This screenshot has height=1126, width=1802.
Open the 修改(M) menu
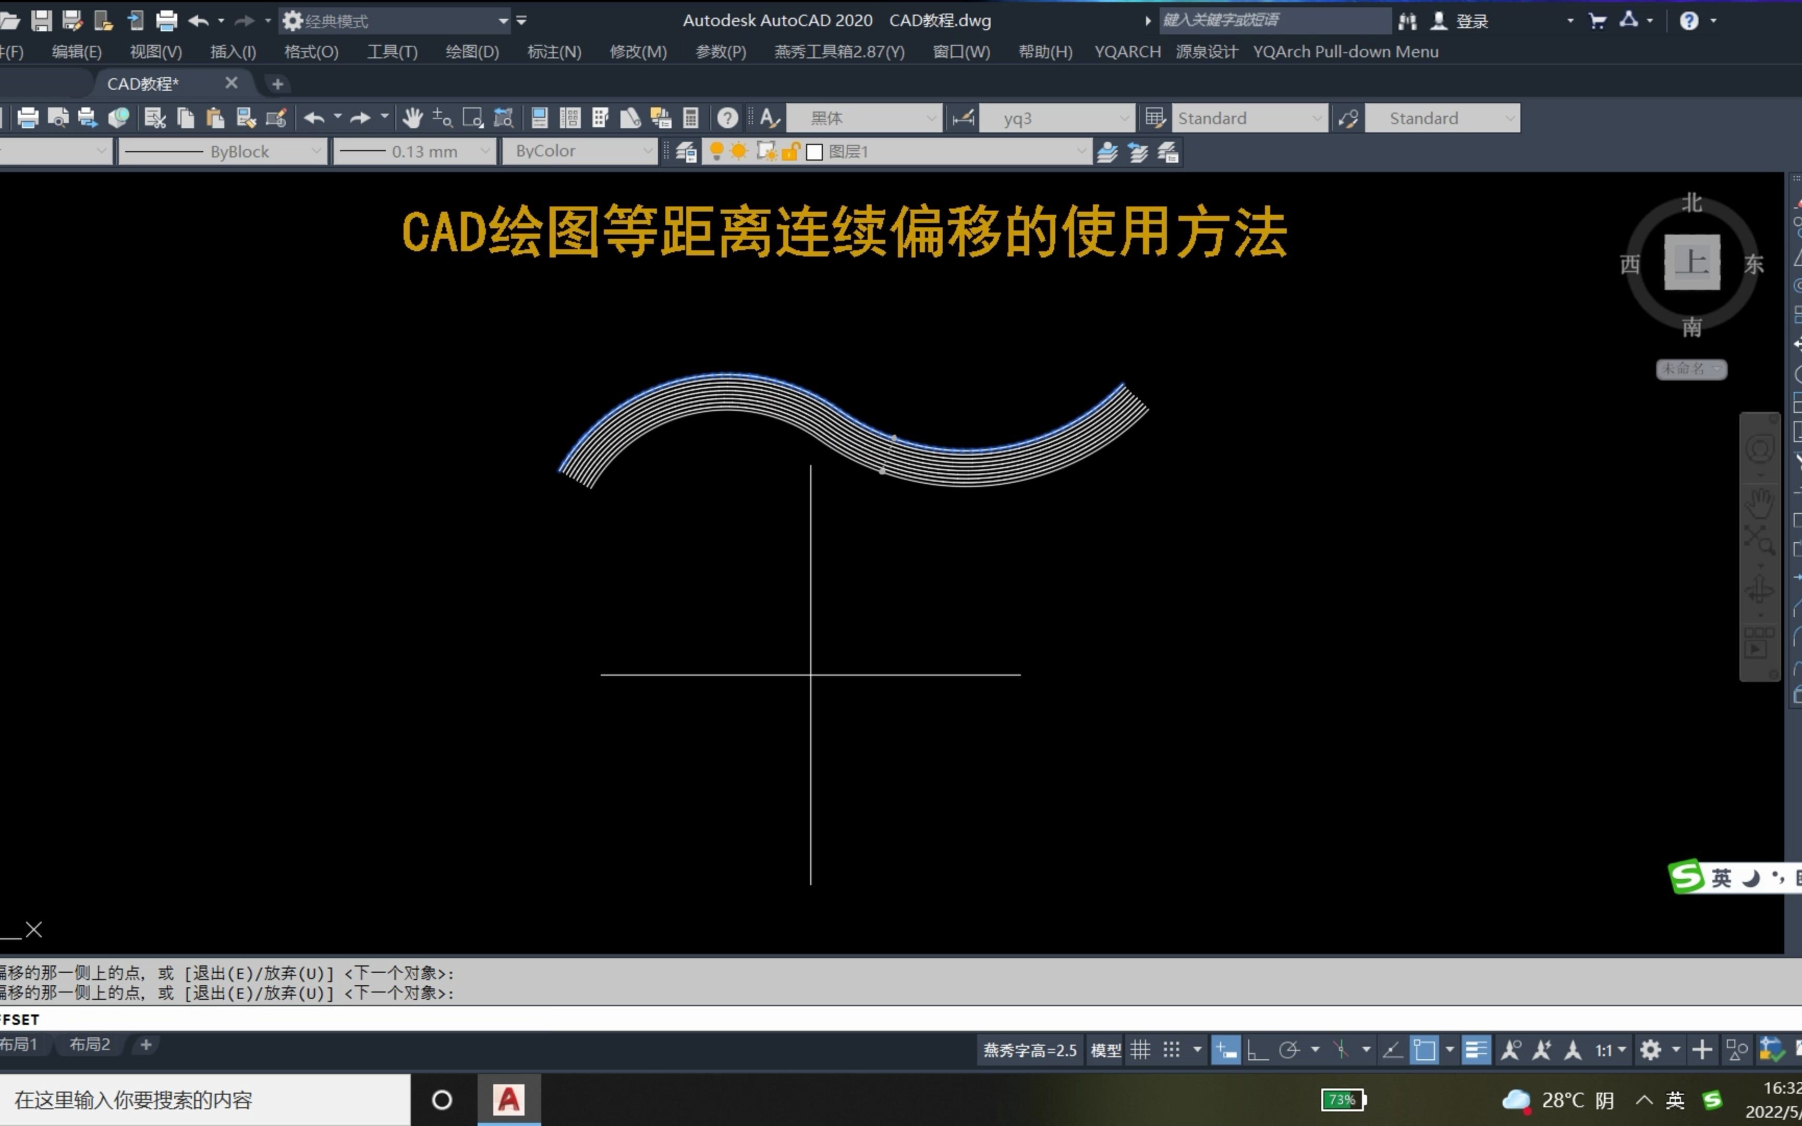[x=637, y=52]
